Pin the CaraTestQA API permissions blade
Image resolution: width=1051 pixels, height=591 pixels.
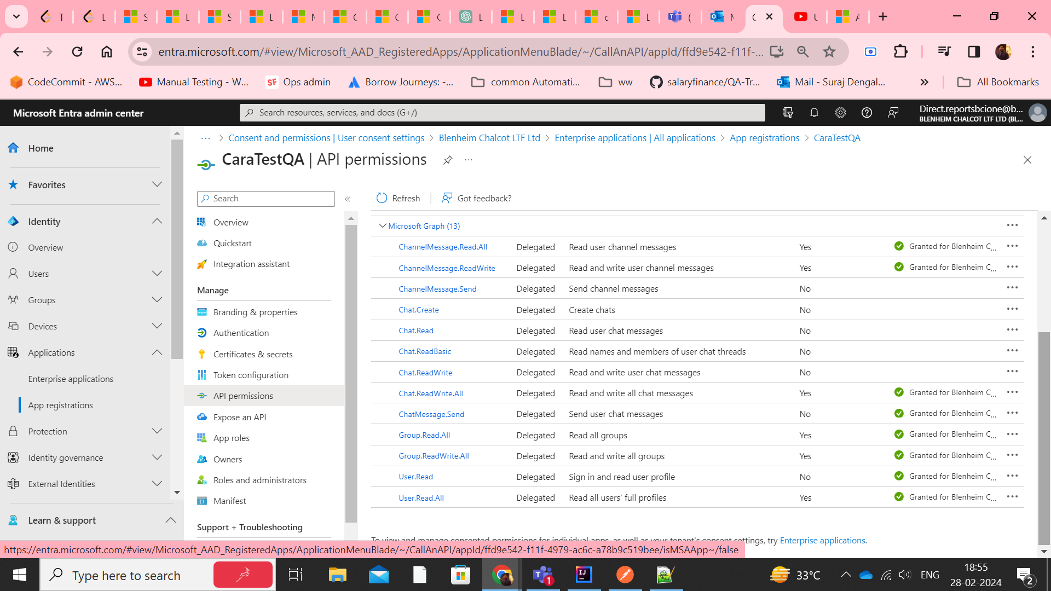tap(448, 160)
